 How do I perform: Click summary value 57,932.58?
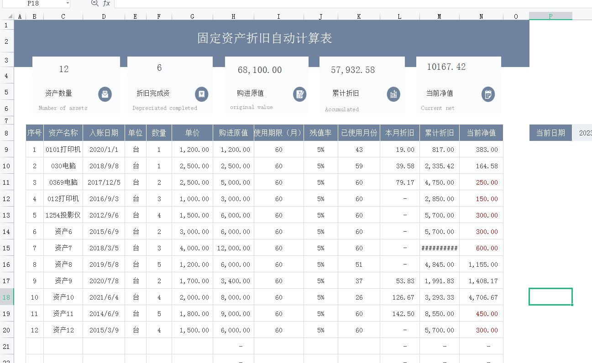(353, 70)
